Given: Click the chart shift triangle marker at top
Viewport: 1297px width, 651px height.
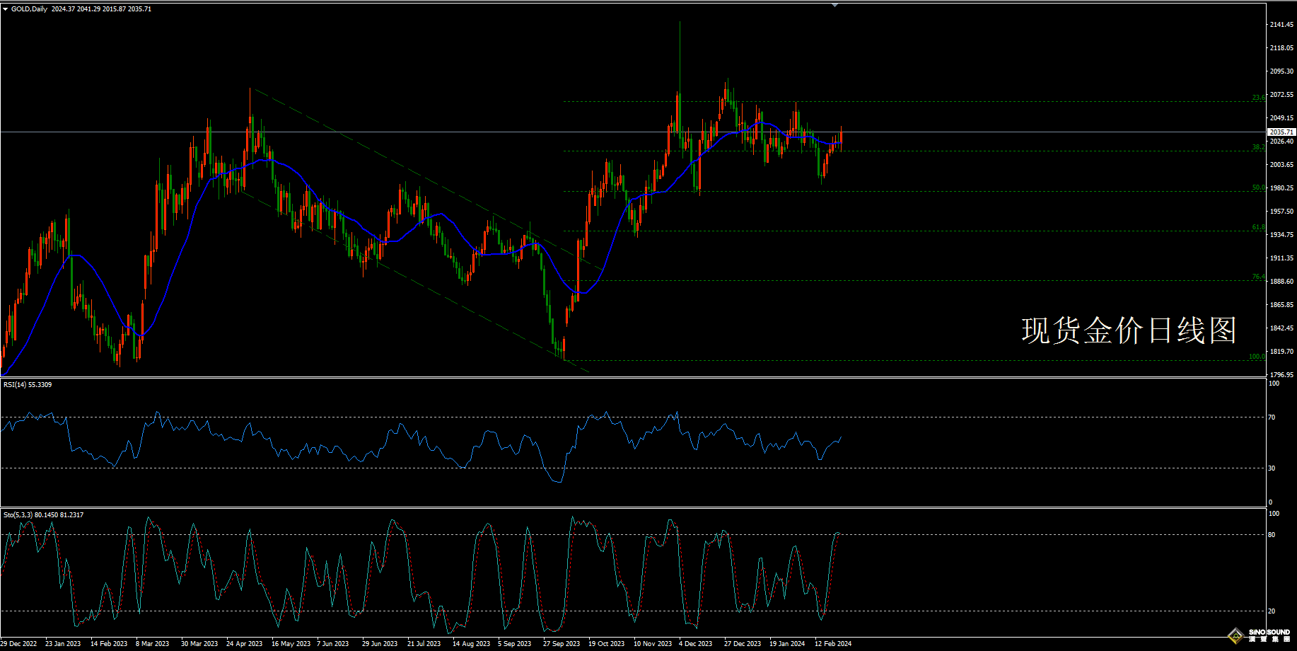Looking at the screenshot, I should click(834, 5).
